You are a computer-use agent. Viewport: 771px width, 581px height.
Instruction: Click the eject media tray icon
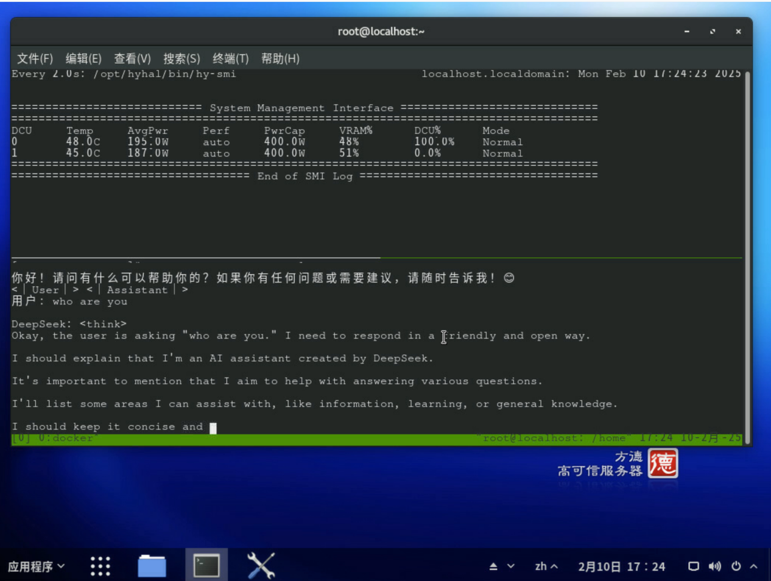[x=493, y=566]
